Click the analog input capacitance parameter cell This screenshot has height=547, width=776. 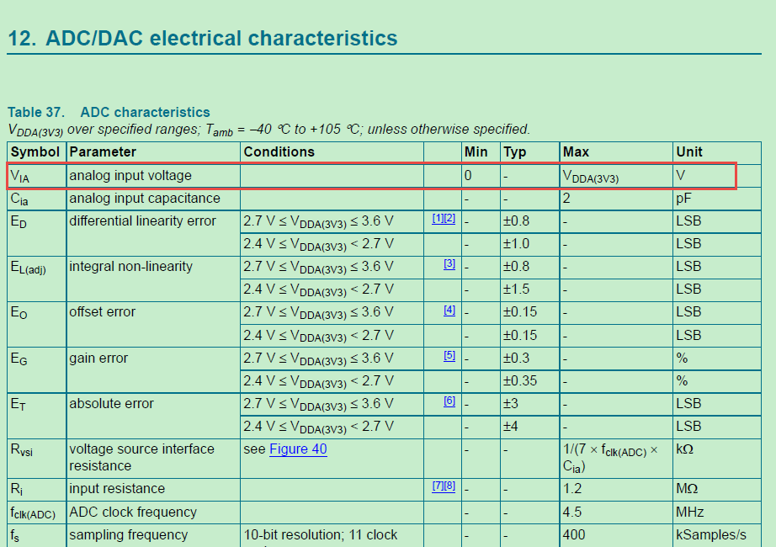pyautogui.click(x=145, y=199)
